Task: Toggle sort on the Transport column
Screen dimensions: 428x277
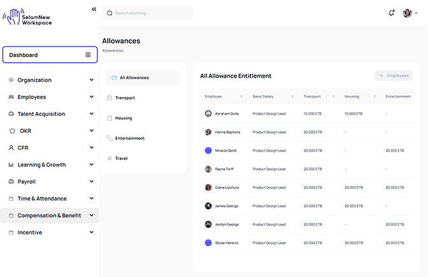Action: pyautogui.click(x=334, y=97)
